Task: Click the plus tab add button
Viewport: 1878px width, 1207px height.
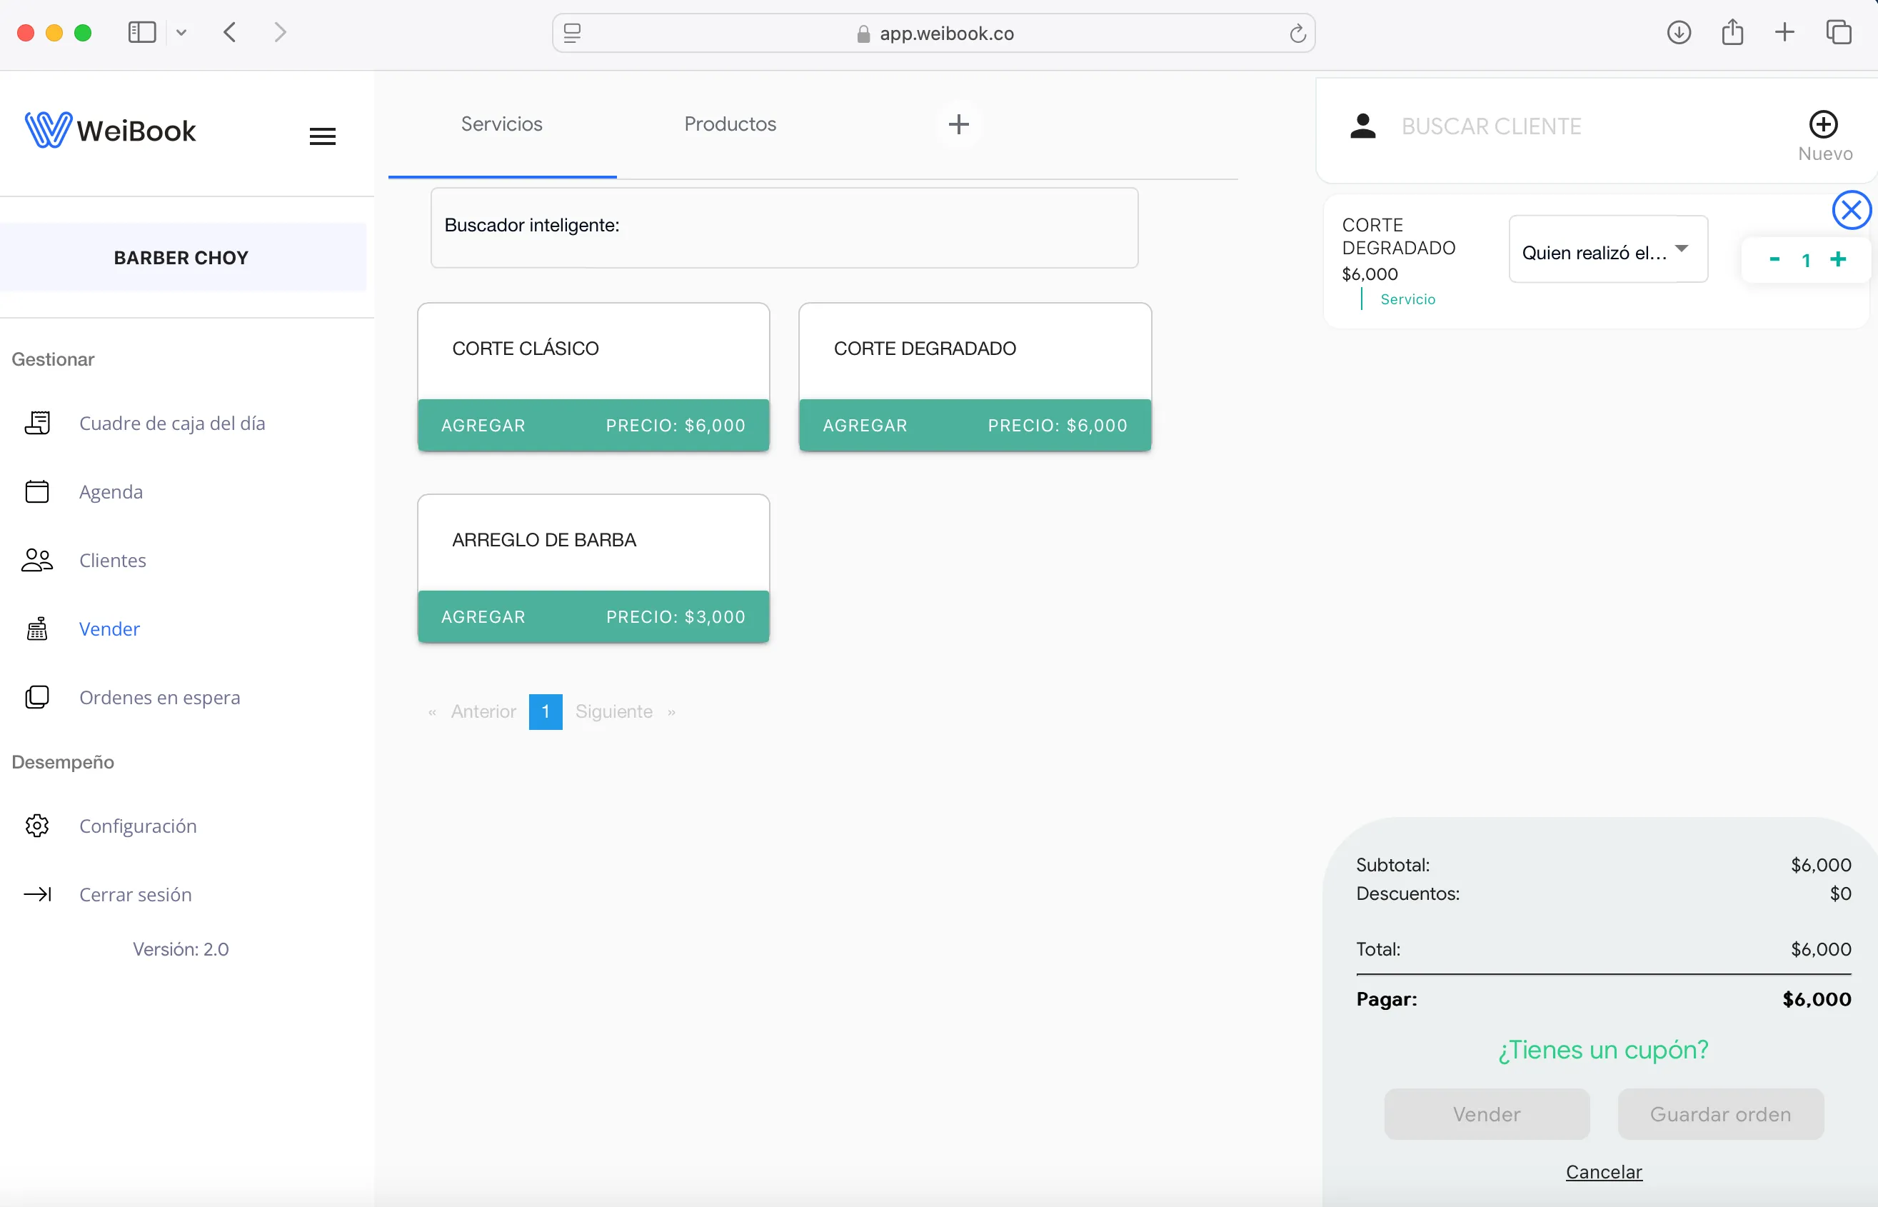Action: point(958,124)
